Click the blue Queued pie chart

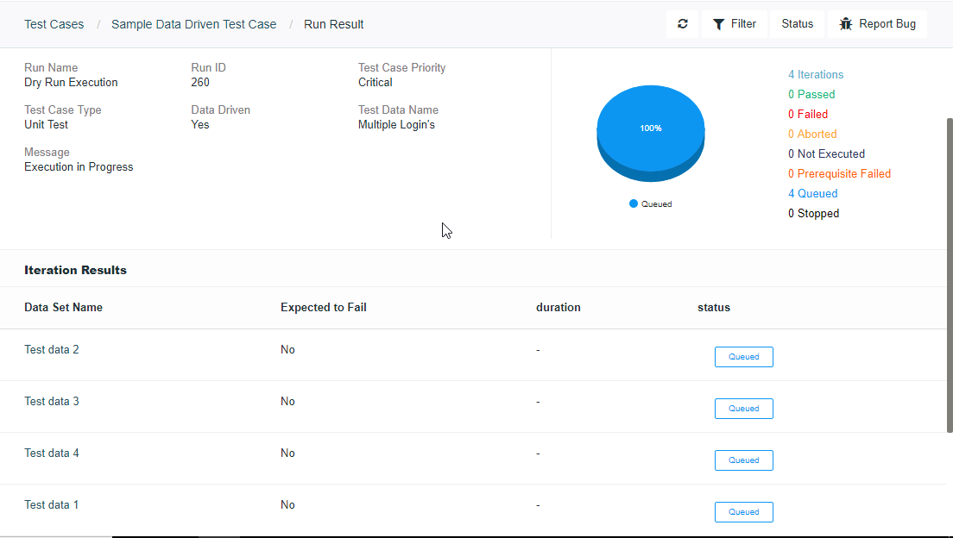pyautogui.click(x=650, y=133)
